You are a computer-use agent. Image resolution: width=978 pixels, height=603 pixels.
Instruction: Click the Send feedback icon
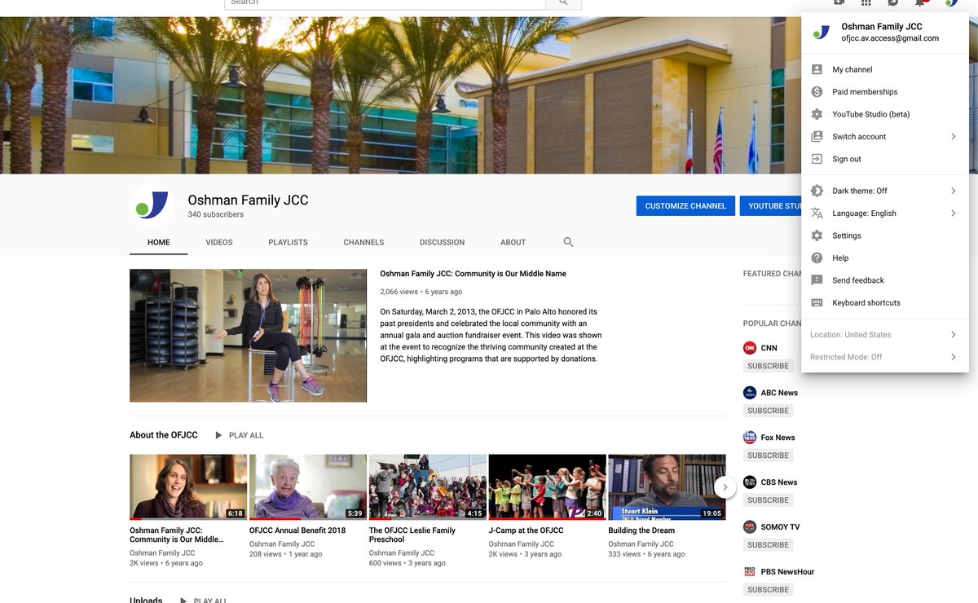click(817, 280)
